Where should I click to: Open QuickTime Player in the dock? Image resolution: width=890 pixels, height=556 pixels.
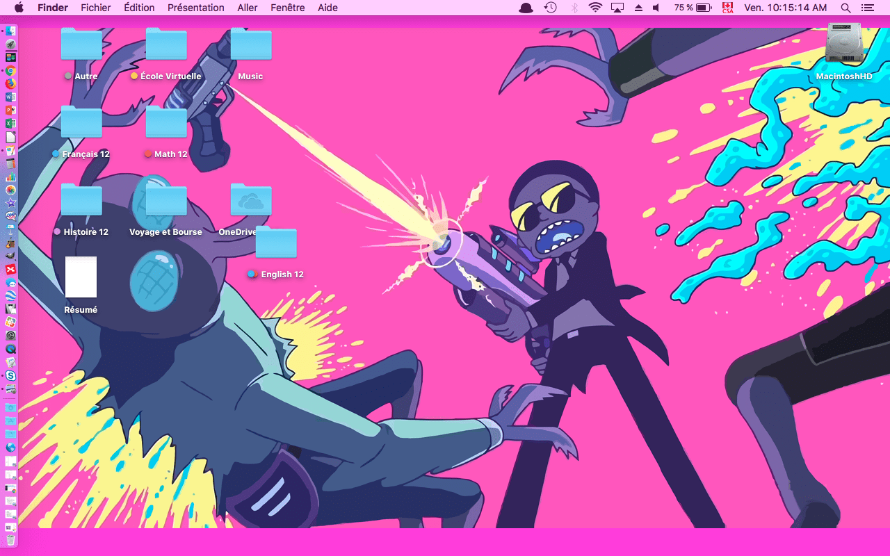click(x=10, y=348)
